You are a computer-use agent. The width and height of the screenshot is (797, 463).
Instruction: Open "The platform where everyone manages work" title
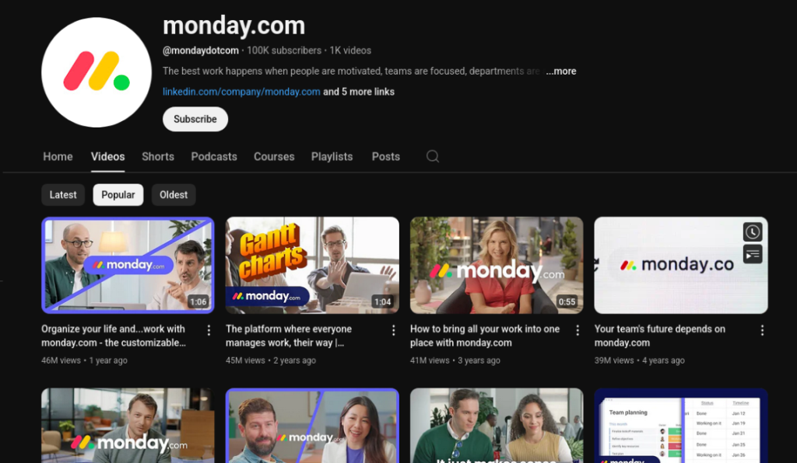point(289,336)
